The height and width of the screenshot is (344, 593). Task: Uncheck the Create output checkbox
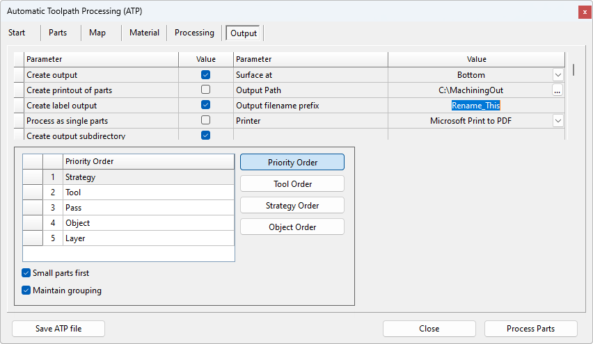coord(205,75)
